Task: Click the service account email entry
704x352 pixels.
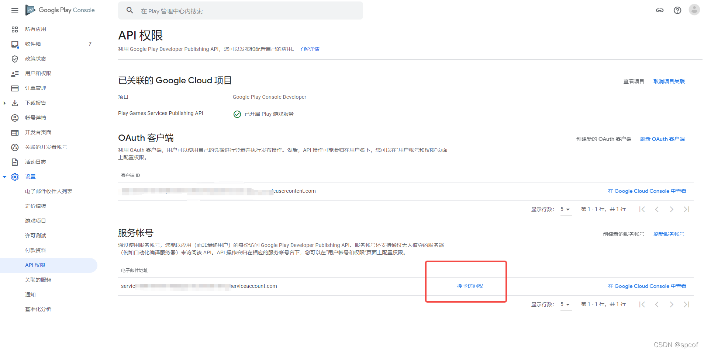Action: tap(199, 286)
